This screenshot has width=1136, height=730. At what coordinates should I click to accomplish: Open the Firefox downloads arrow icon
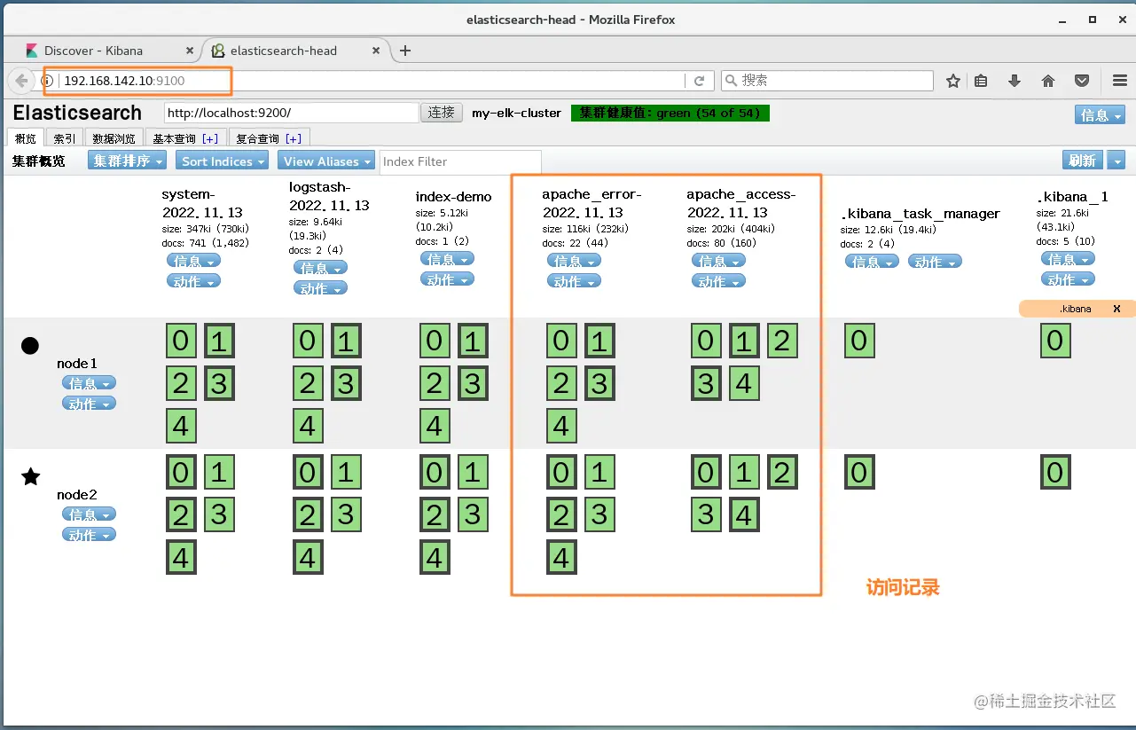(1015, 81)
